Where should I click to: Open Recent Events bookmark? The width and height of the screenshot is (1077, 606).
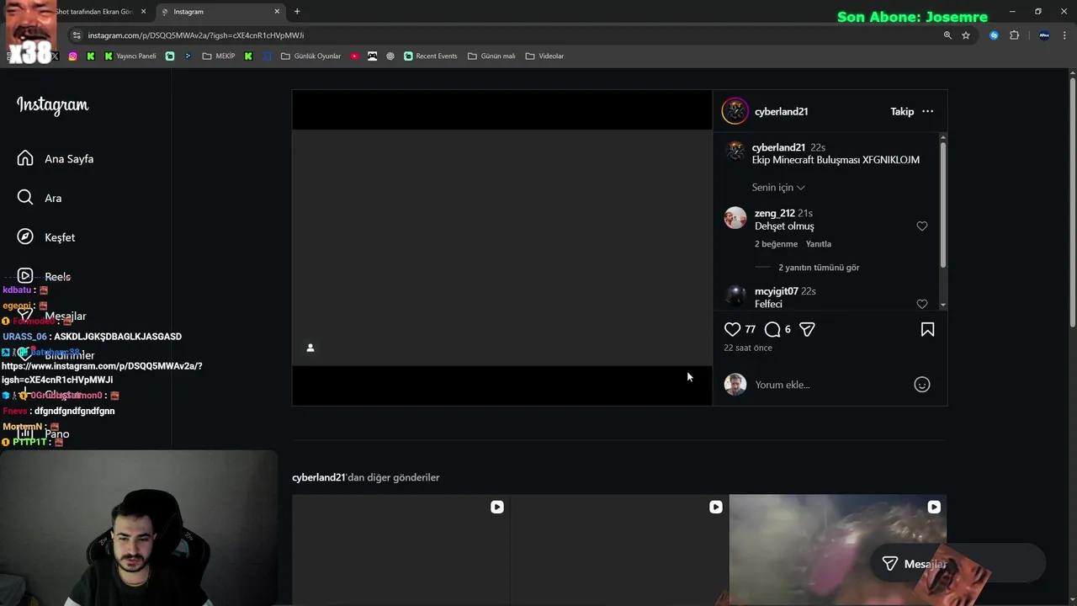(430, 56)
